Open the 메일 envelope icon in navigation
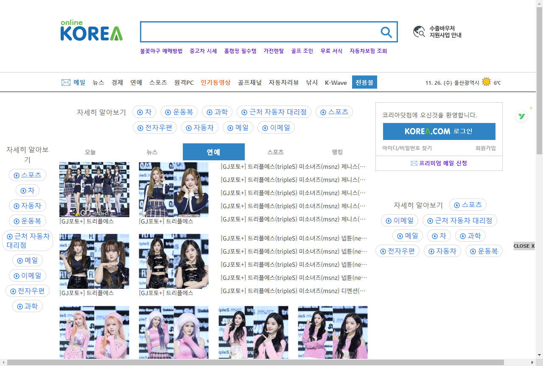Screen dimensions: 543x366 pyautogui.click(x=66, y=83)
